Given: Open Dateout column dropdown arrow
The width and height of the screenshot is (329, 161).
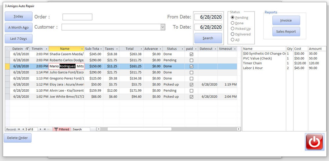Looking at the screenshot, I should [215, 49].
